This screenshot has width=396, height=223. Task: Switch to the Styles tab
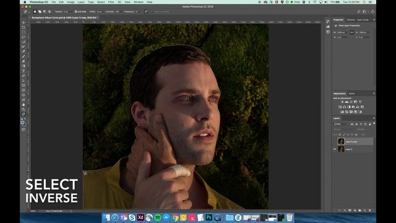coord(352,94)
